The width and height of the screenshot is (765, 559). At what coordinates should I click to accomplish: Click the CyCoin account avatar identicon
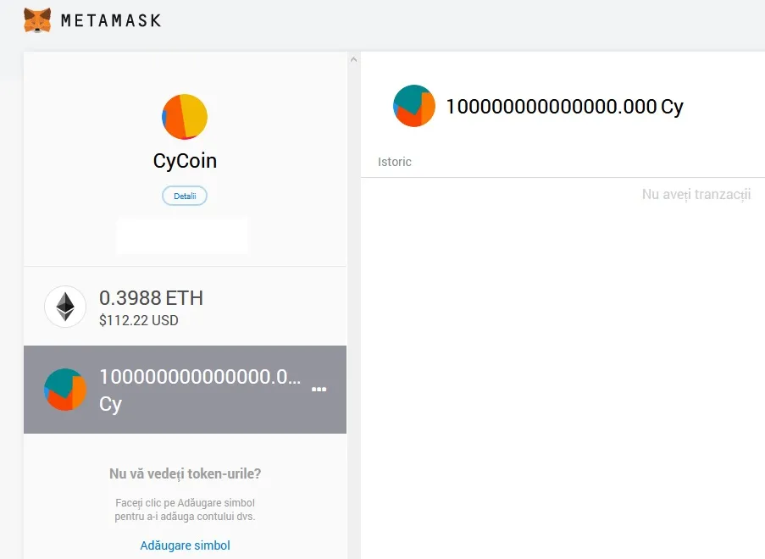185,117
